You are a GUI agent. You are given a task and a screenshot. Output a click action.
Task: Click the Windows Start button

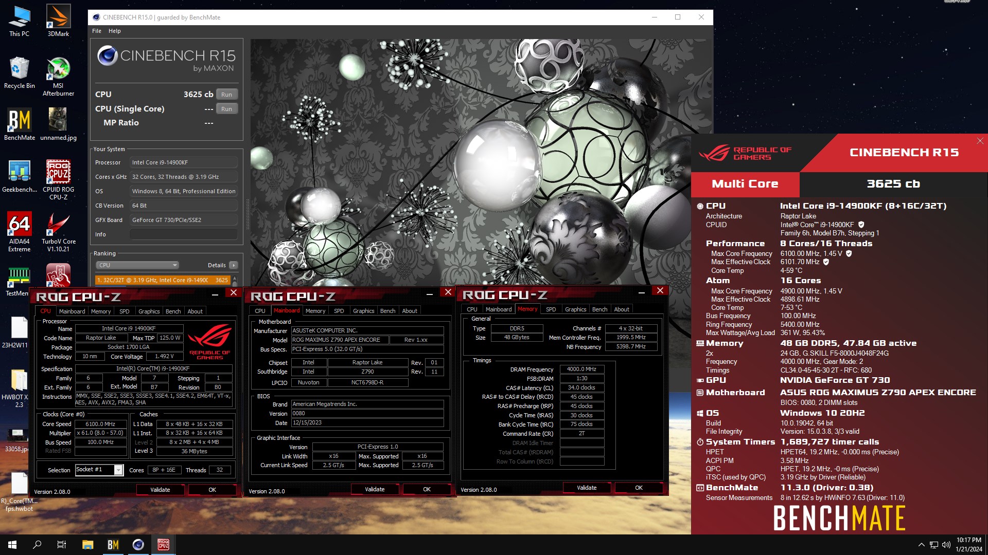tap(12, 545)
